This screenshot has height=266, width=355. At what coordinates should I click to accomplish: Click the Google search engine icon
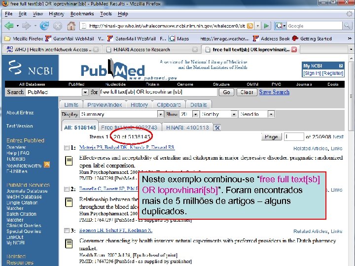(x=279, y=26)
